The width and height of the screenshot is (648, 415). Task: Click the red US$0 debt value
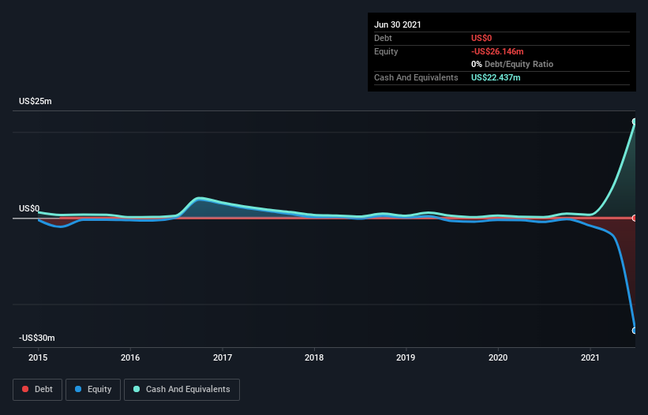point(481,38)
